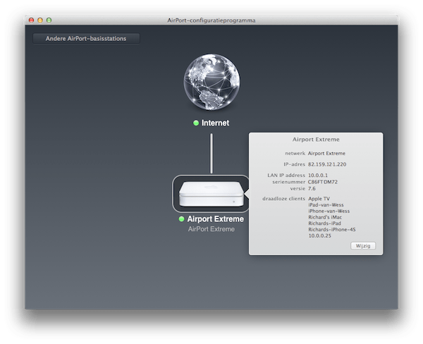Click the AirPort-configuratieprogramma window title

(x=211, y=20)
